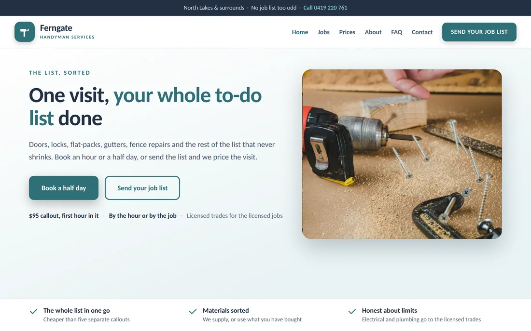Click the 'Materials sorted' heading
This screenshot has width=531, height=331.
[x=225, y=310]
